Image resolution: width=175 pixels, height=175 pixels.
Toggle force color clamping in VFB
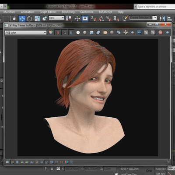pos(12,162)
